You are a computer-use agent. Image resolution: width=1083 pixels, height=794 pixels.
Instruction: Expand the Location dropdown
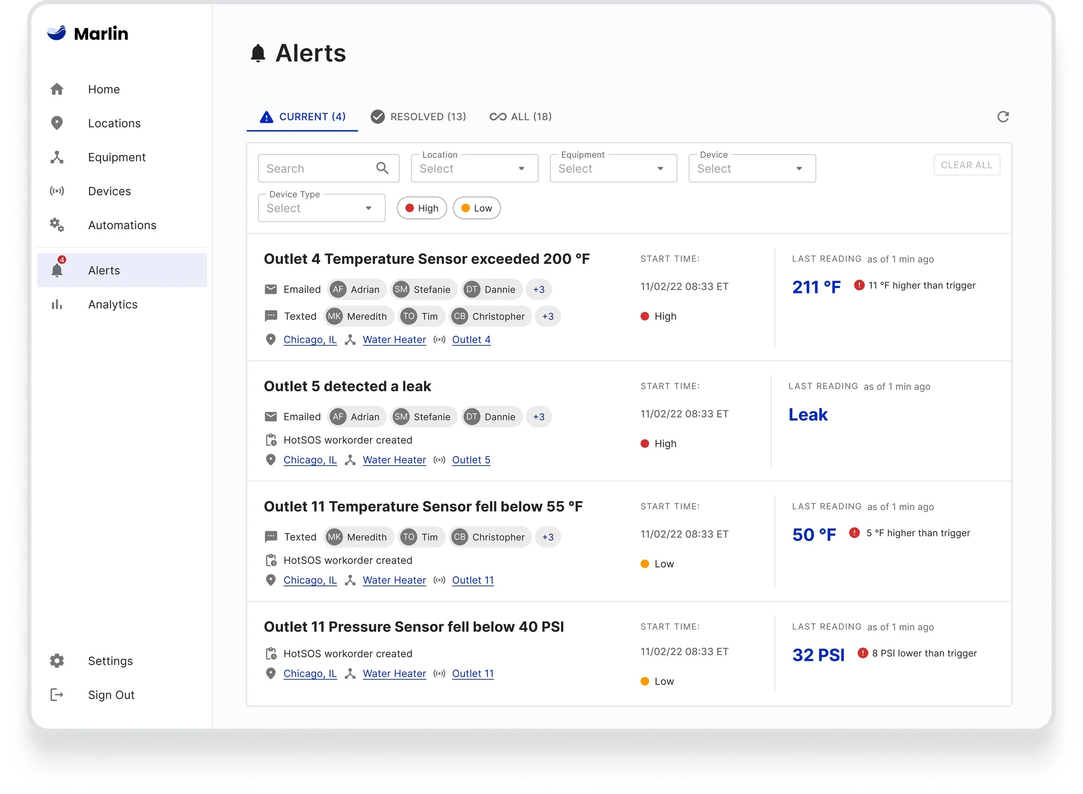coord(474,169)
